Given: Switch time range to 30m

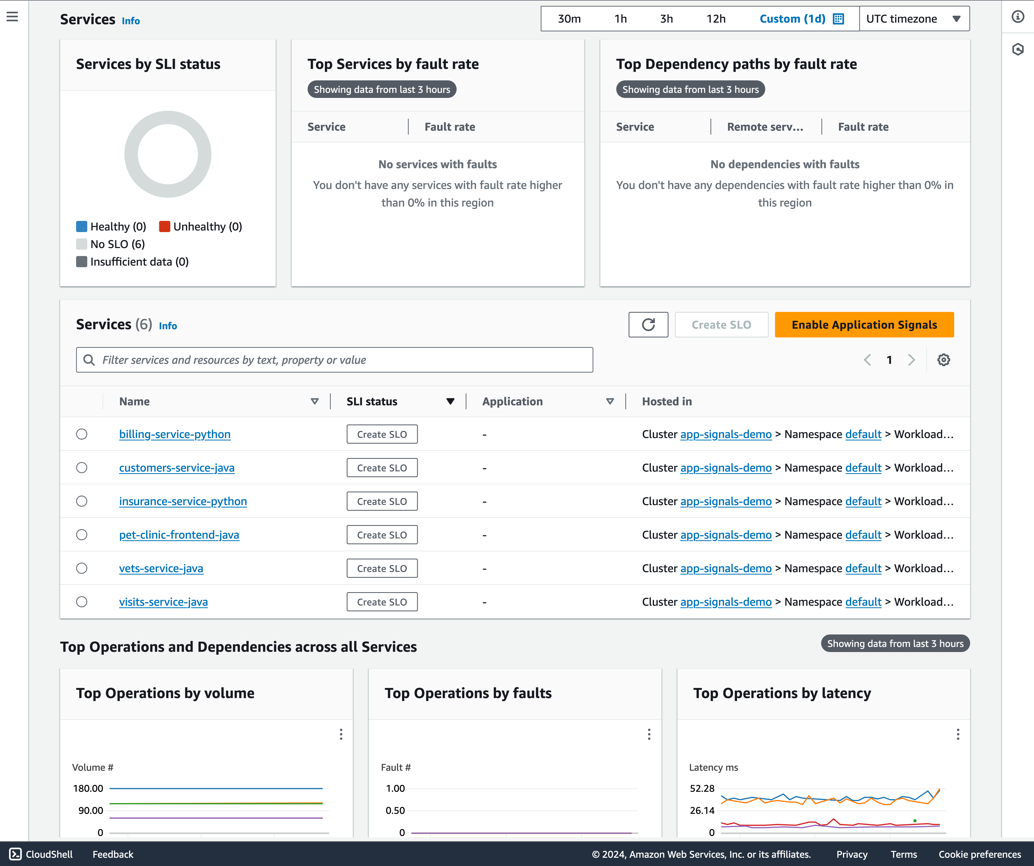Looking at the screenshot, I should [569, 19].
